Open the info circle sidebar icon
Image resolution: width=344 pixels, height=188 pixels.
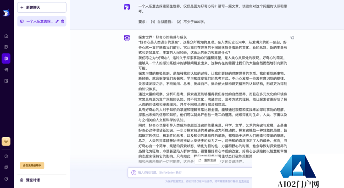pos(6,156)
